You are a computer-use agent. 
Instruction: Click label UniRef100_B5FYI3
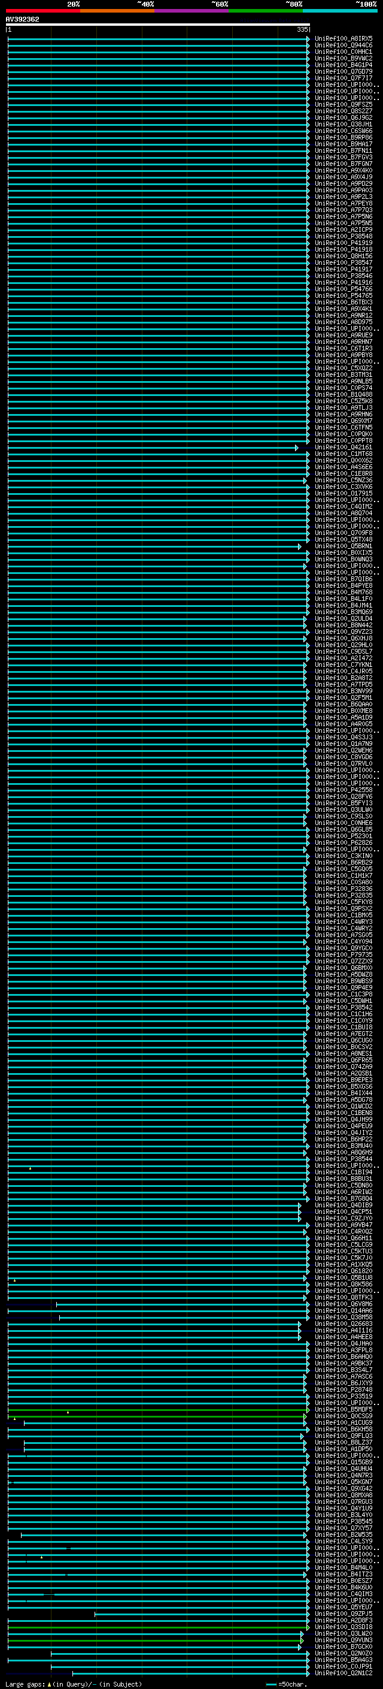click(344, 803)
